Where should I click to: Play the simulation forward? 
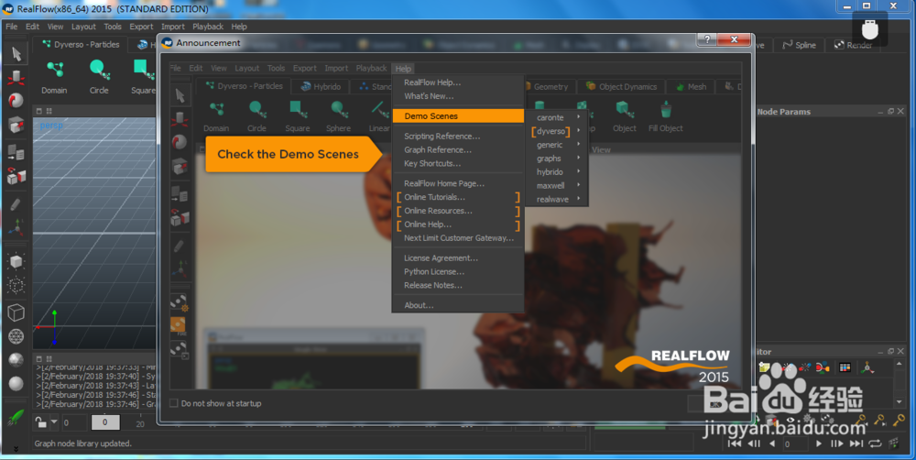[818, 444]
